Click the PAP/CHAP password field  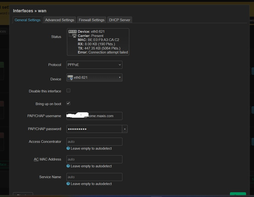(x=94, y=129)
